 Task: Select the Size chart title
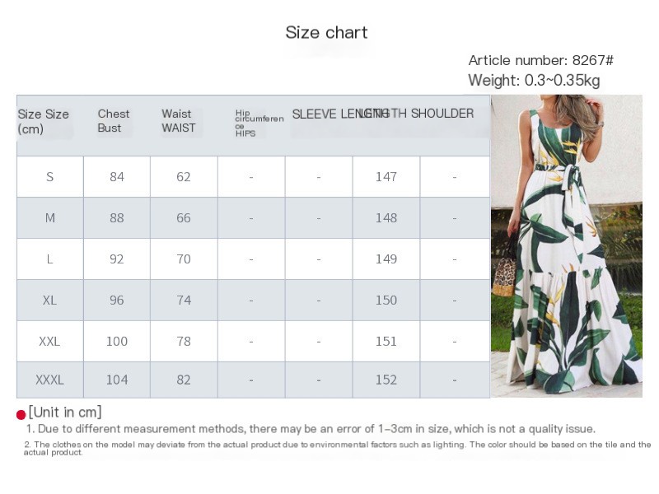326,32
